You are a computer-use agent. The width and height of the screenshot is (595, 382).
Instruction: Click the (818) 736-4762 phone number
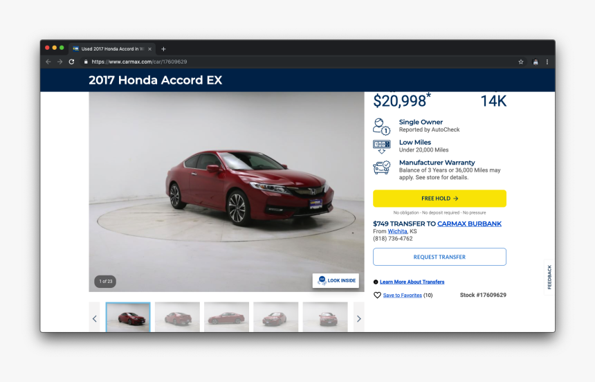pyautogui.click(x=393, y=239)
